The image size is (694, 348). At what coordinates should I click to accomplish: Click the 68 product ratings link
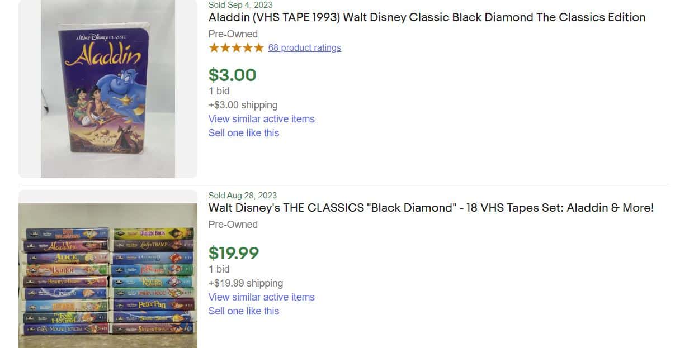coord(305,47)
